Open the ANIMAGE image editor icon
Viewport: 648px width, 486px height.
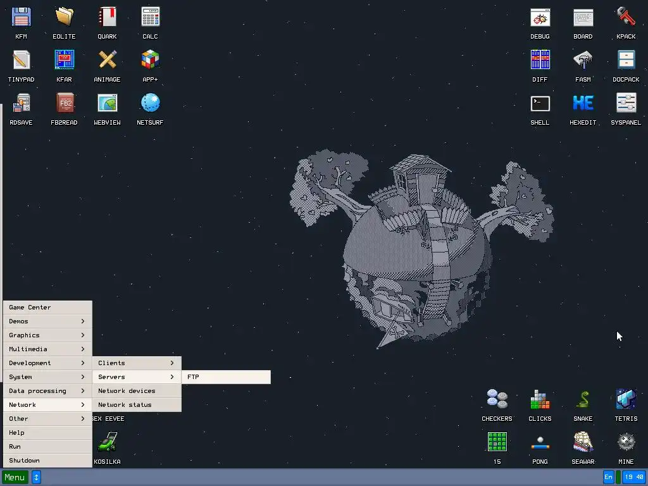pyautogui.click(x=107, y=60)
